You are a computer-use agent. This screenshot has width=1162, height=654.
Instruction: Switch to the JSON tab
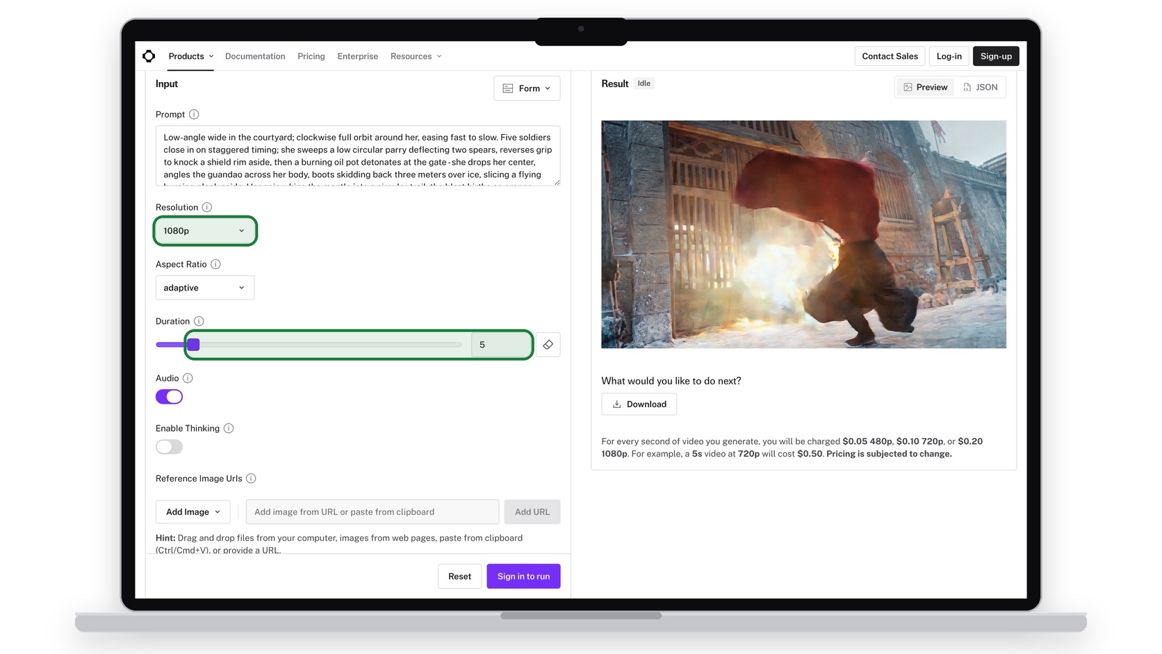981,88
